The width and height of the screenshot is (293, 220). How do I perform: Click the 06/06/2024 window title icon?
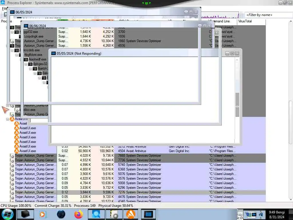(x=26, y=26)
